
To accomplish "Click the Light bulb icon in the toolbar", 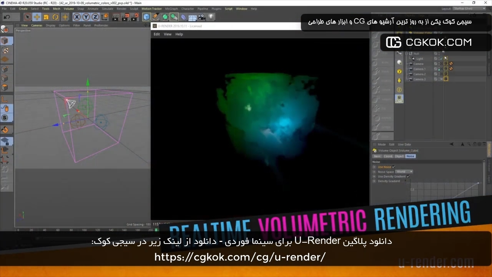I will (211, 17).
